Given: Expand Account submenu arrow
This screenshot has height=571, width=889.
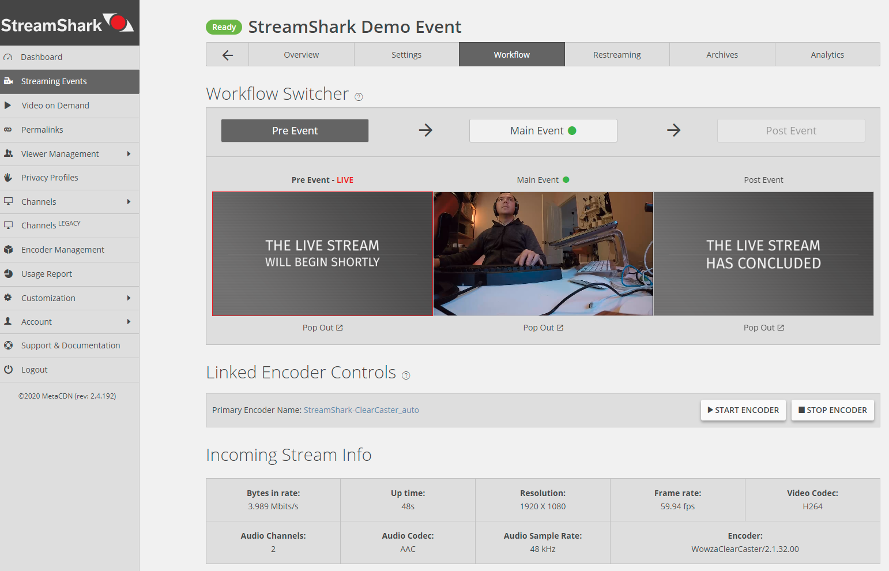Looking at the screenshot, I should click(129, 322).
